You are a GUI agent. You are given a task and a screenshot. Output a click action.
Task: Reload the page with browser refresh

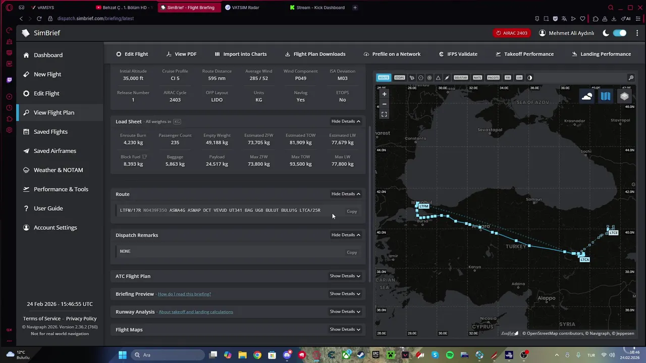tap(39, 19)
